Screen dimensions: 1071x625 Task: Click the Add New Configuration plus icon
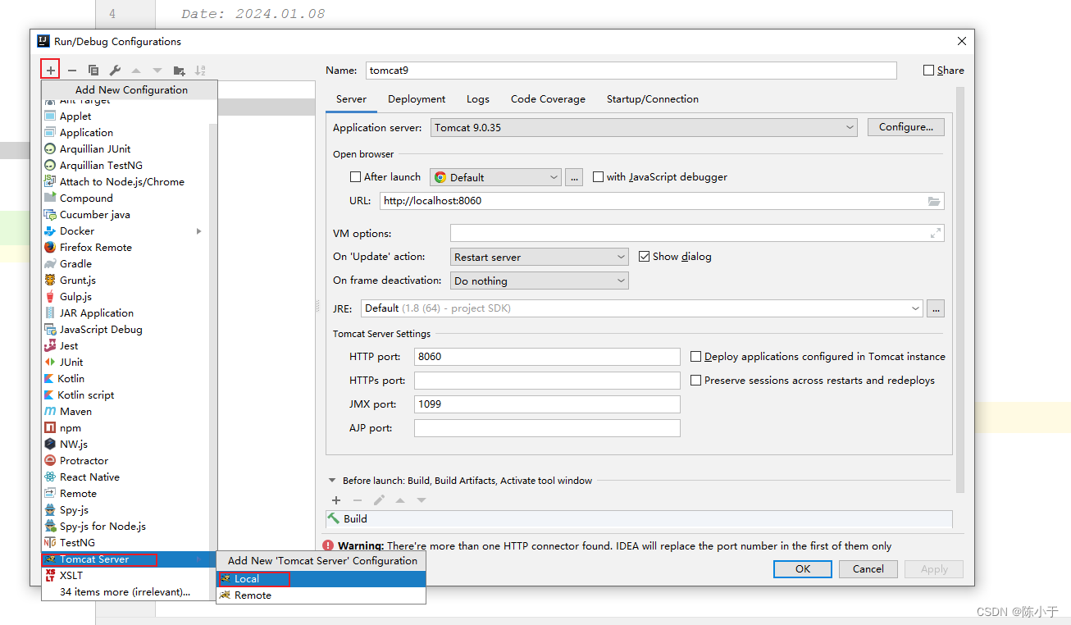pos(50,71)
